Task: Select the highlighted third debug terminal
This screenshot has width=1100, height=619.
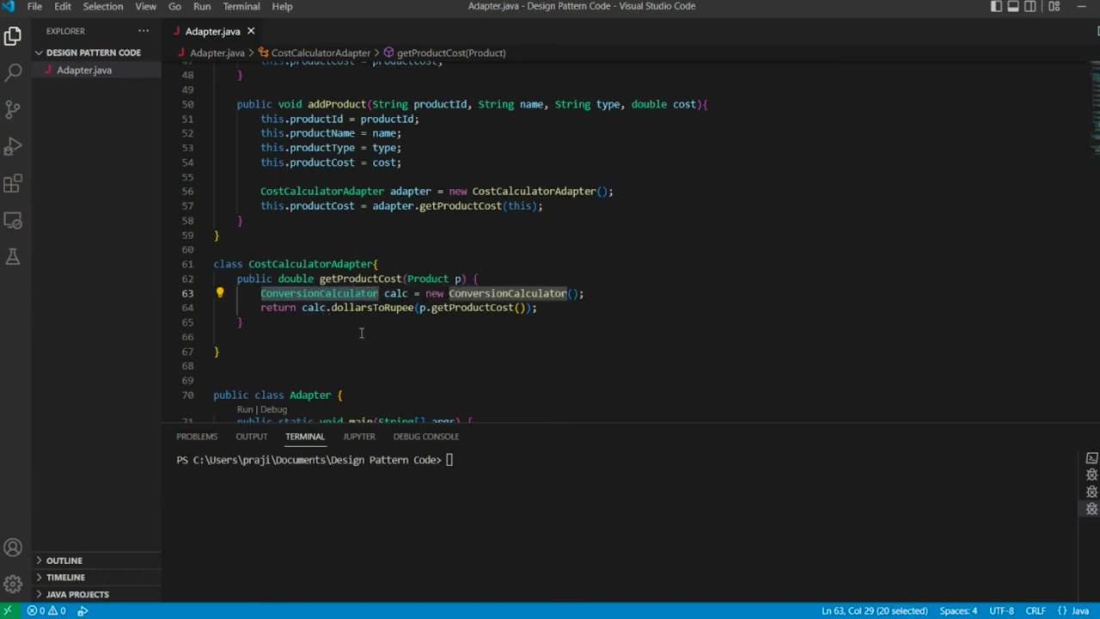Action: pos(1092,508)
